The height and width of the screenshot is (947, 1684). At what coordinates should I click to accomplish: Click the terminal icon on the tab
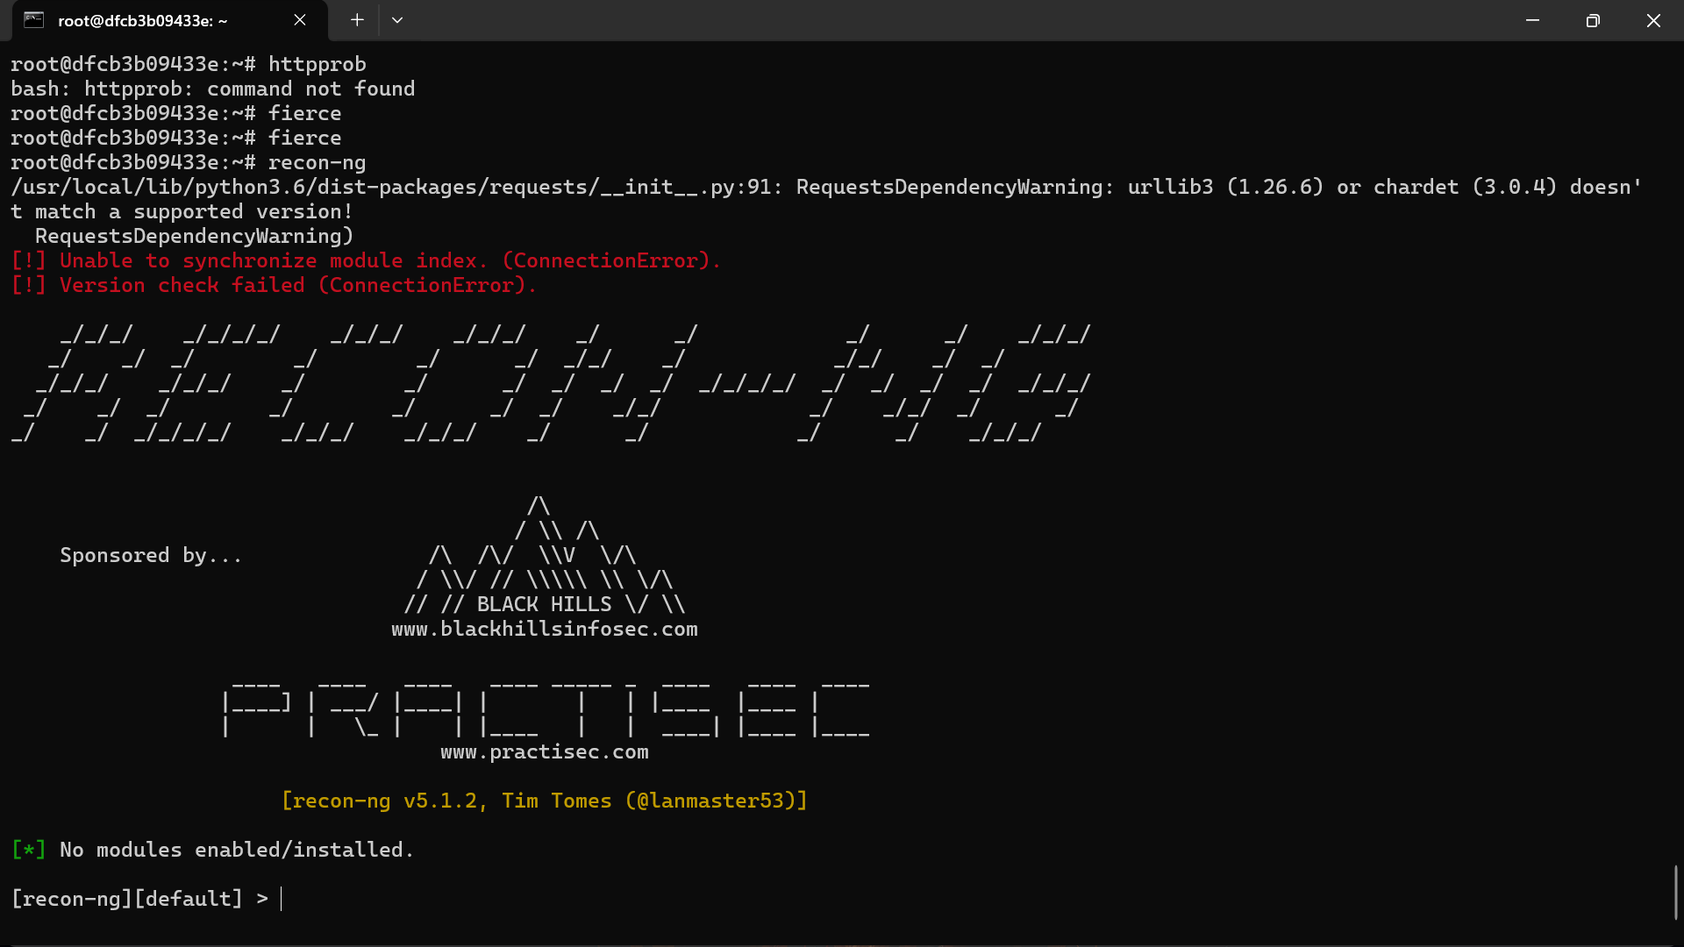point(34,19)
